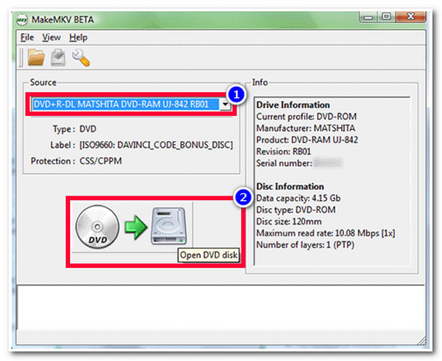Click the Open DVD disk button
442x361 pixels.
coord(132,227)
